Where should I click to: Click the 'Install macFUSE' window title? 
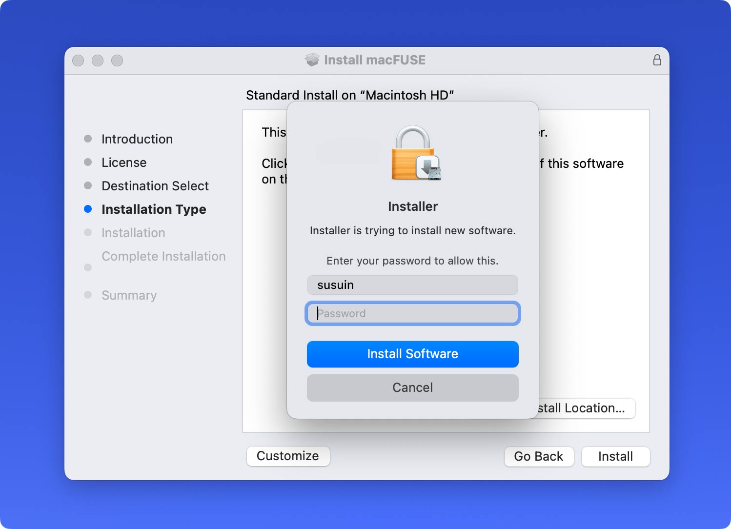click(375, 60)
